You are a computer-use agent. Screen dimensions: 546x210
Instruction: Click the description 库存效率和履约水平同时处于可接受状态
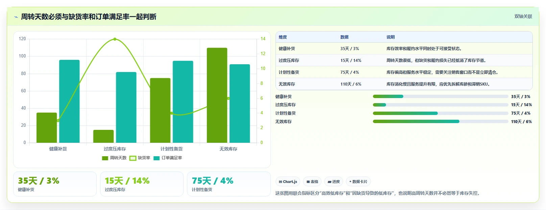coord(424,49)
